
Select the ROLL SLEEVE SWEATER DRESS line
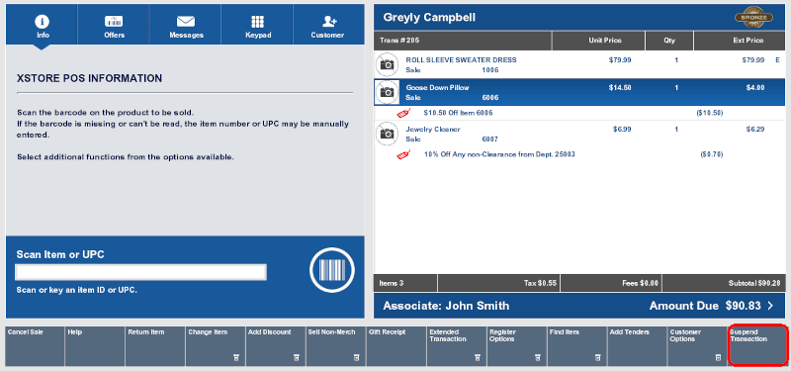point(579,64)
